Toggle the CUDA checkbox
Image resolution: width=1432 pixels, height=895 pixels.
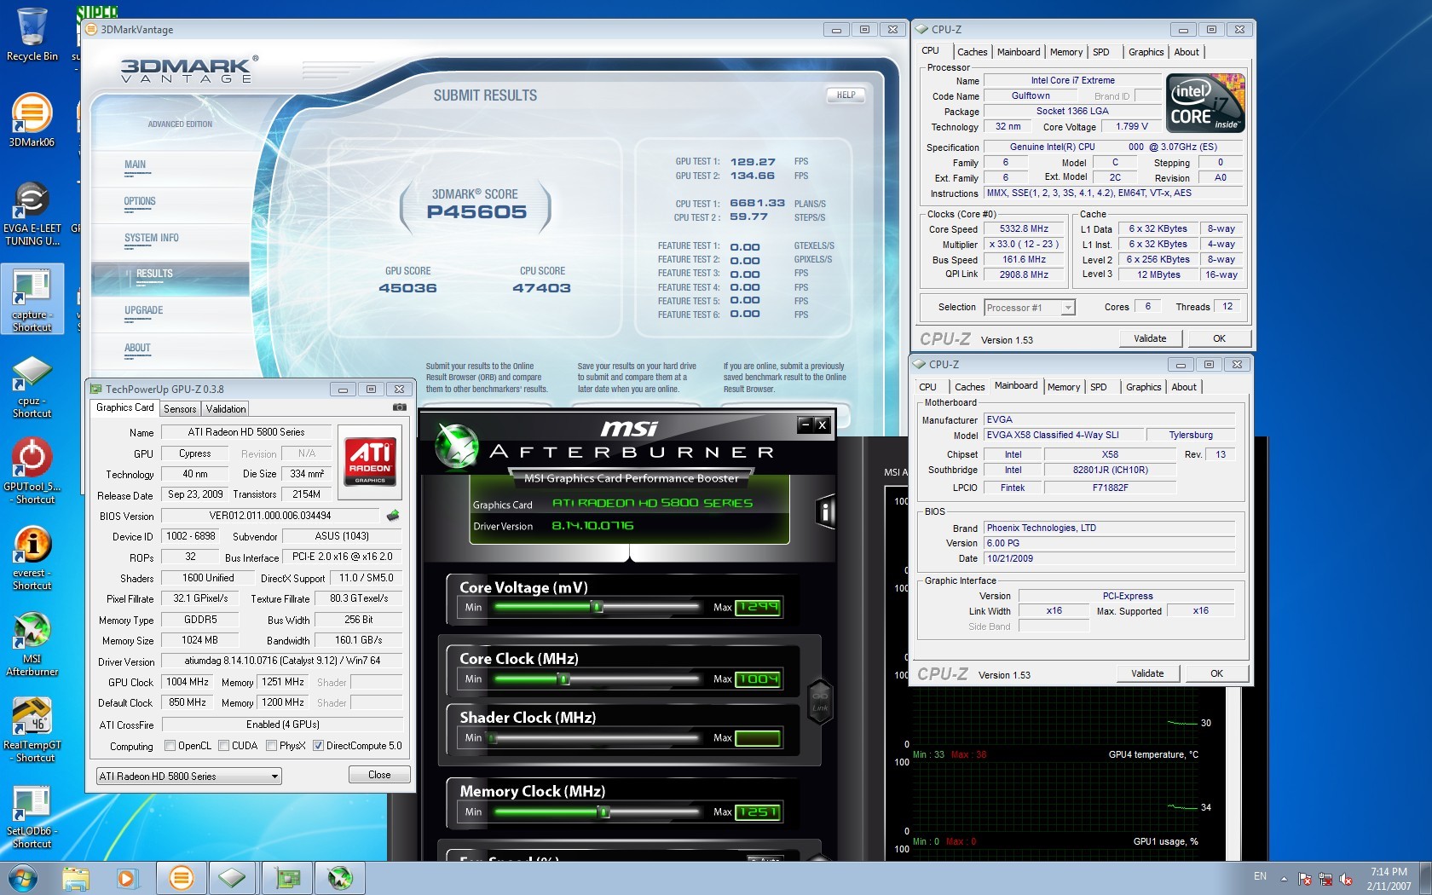pos(224,746)
